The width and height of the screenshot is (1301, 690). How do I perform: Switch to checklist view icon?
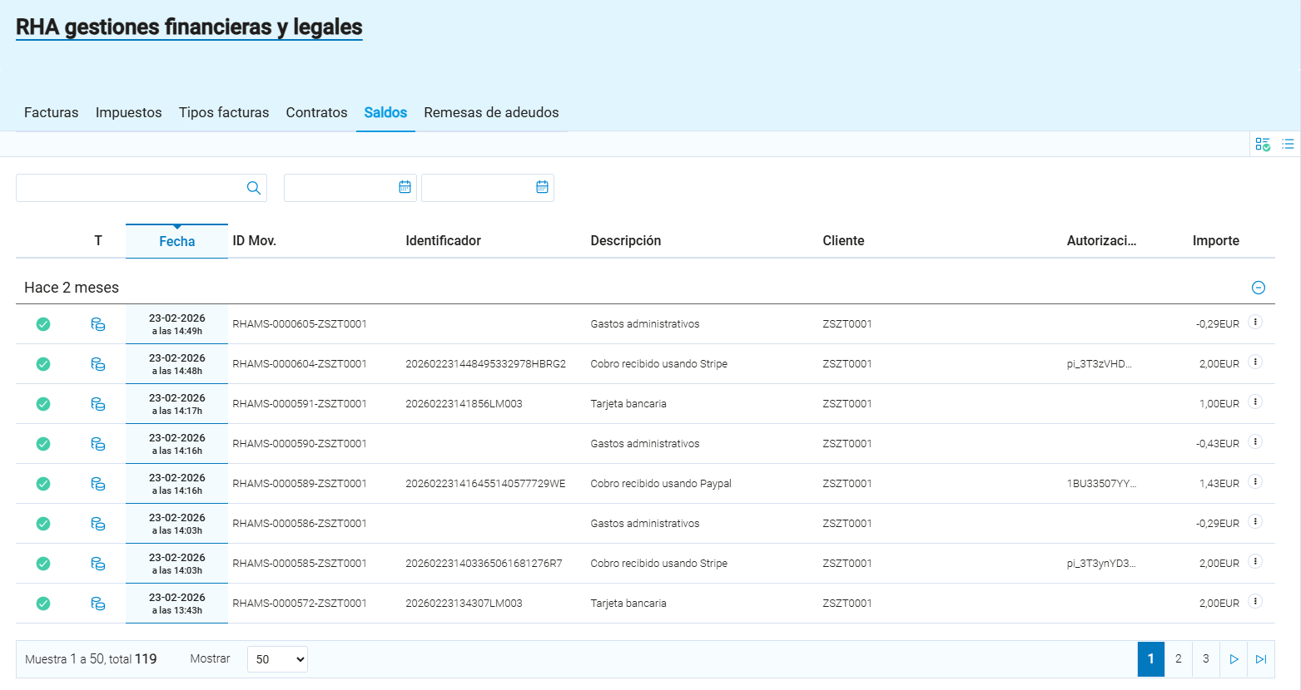1263,145
